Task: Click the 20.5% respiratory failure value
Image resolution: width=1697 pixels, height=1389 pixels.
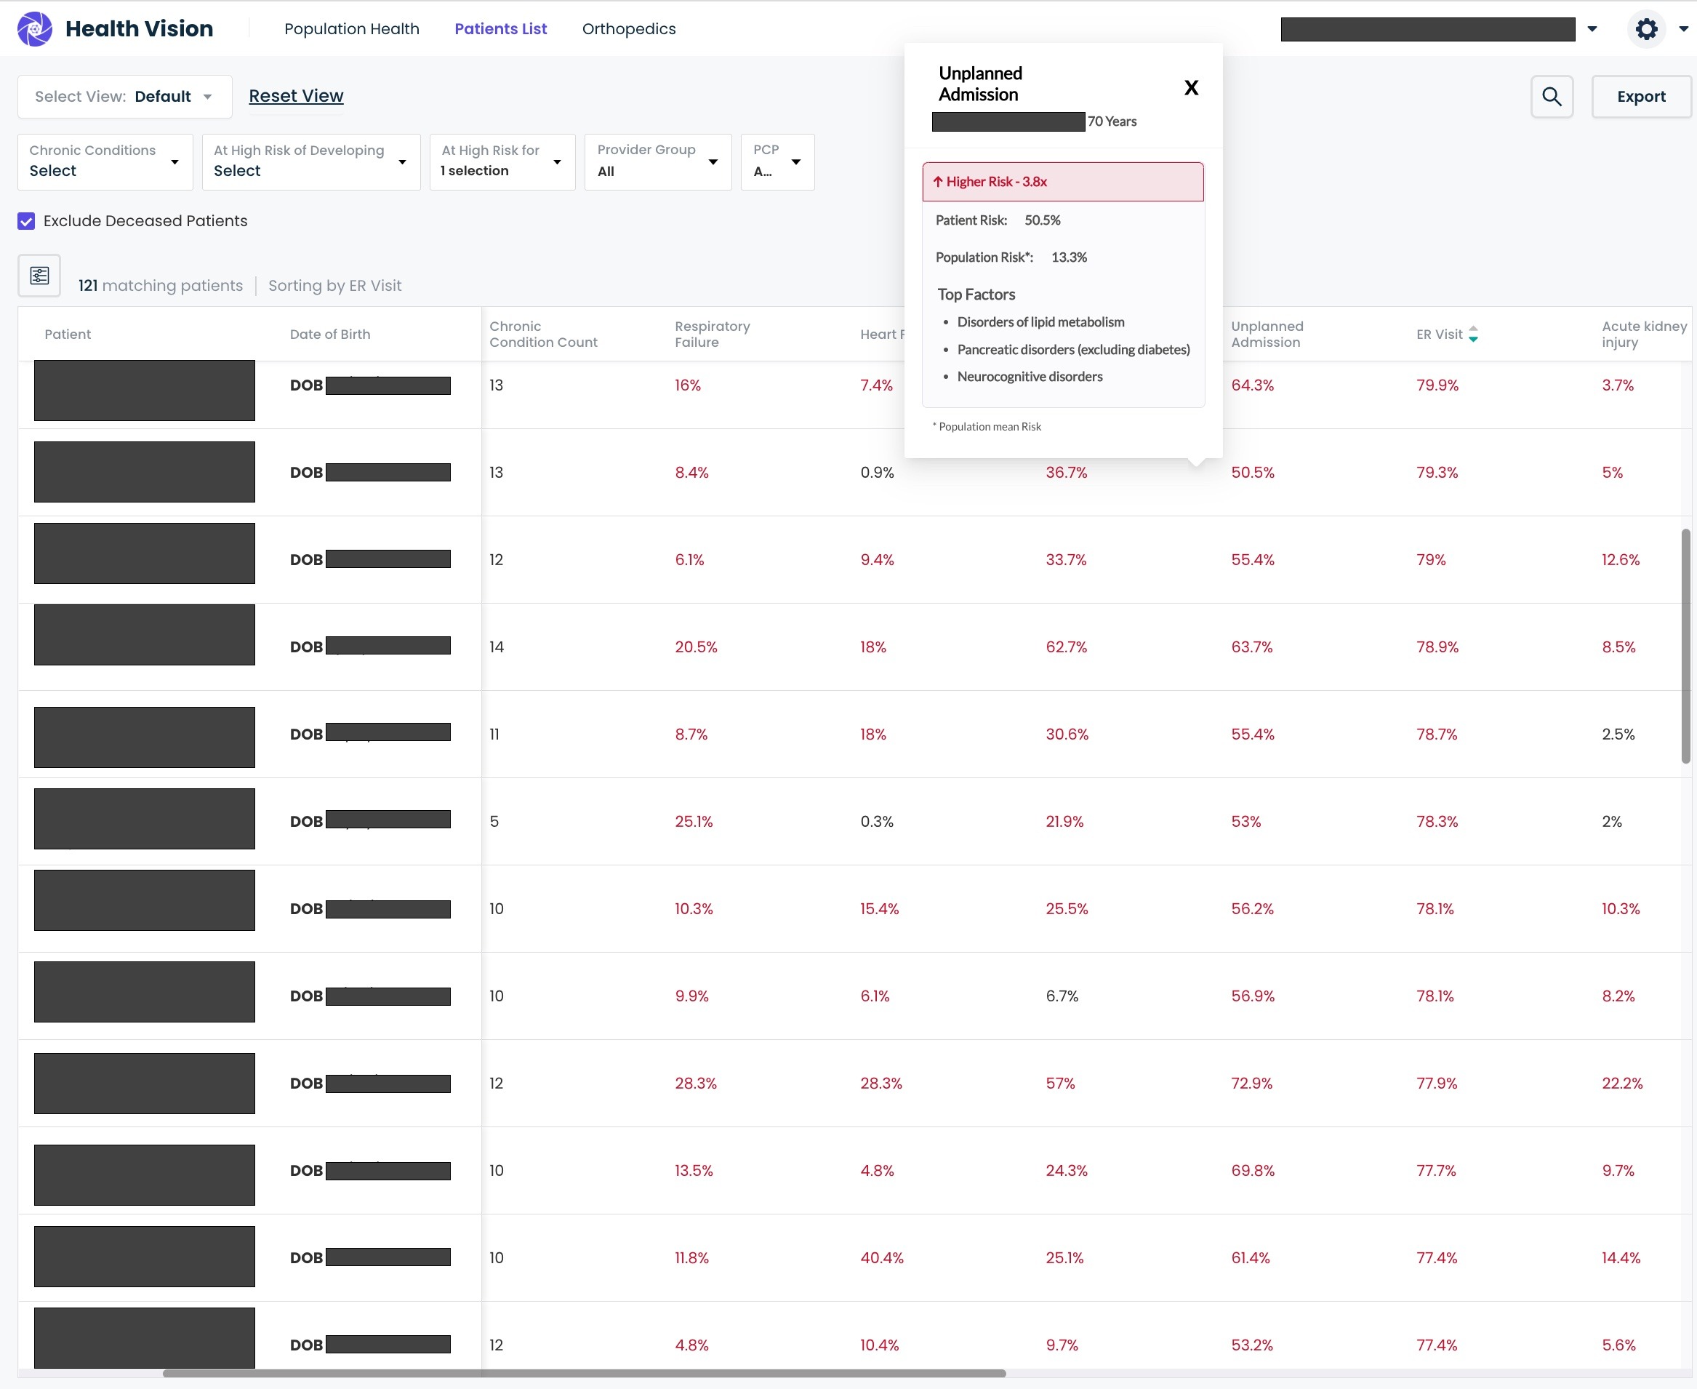Action: (x=695, y=647)
